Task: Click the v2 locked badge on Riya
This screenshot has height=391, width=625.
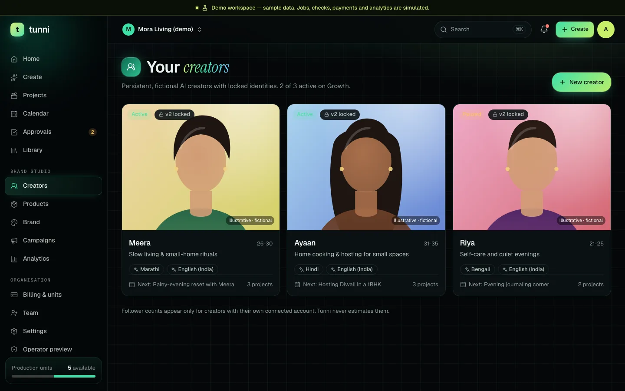Action: (x=508, y=114)
